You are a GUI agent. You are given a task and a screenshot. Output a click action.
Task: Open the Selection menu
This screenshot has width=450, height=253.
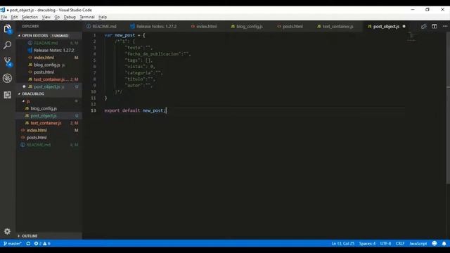[x=30, y=17]
